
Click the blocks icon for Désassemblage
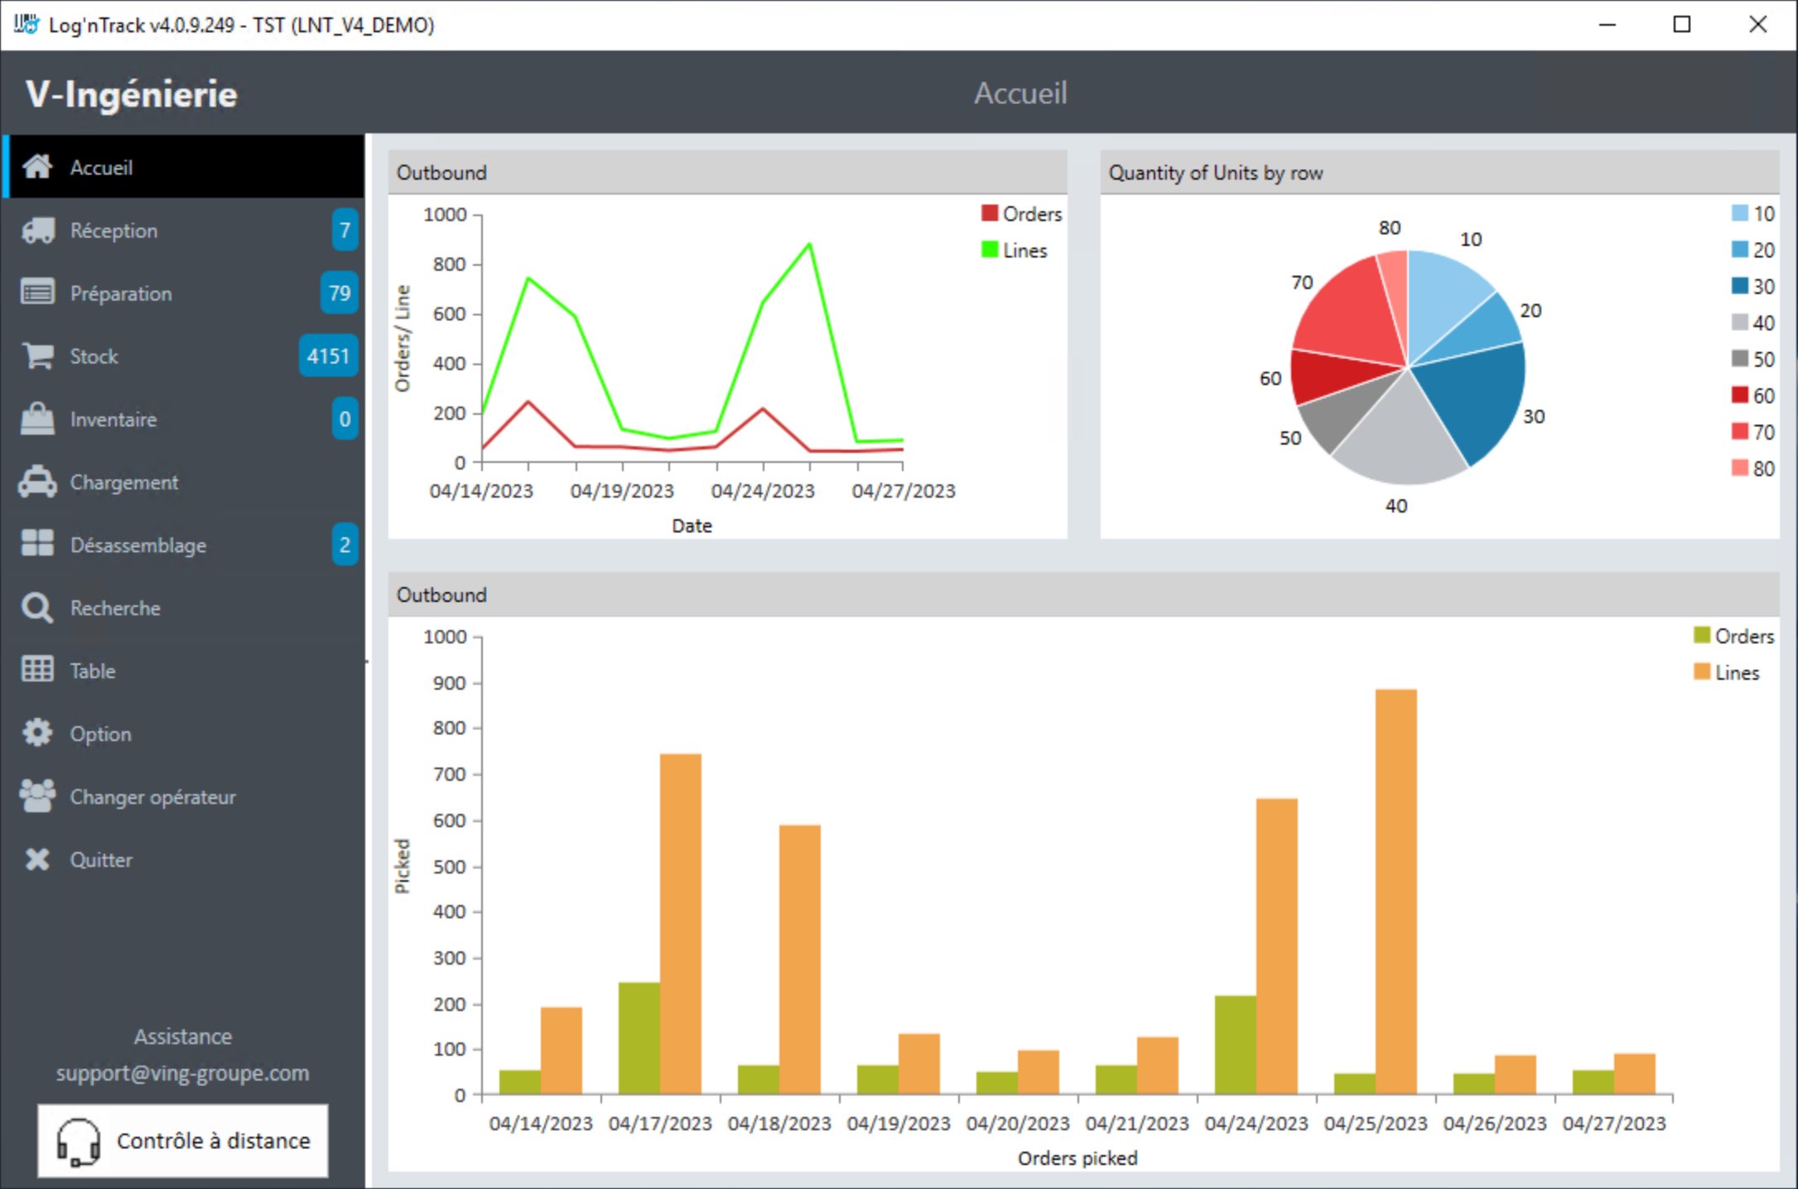coord(38,544)
